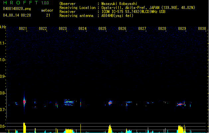Click the 0.7 kHz frequency tick label
The image size is (209, 133).
coord(3,110)
